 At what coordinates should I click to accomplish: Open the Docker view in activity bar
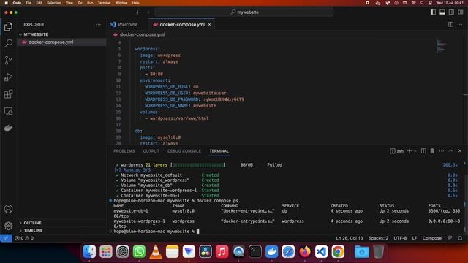click(8, 128)
